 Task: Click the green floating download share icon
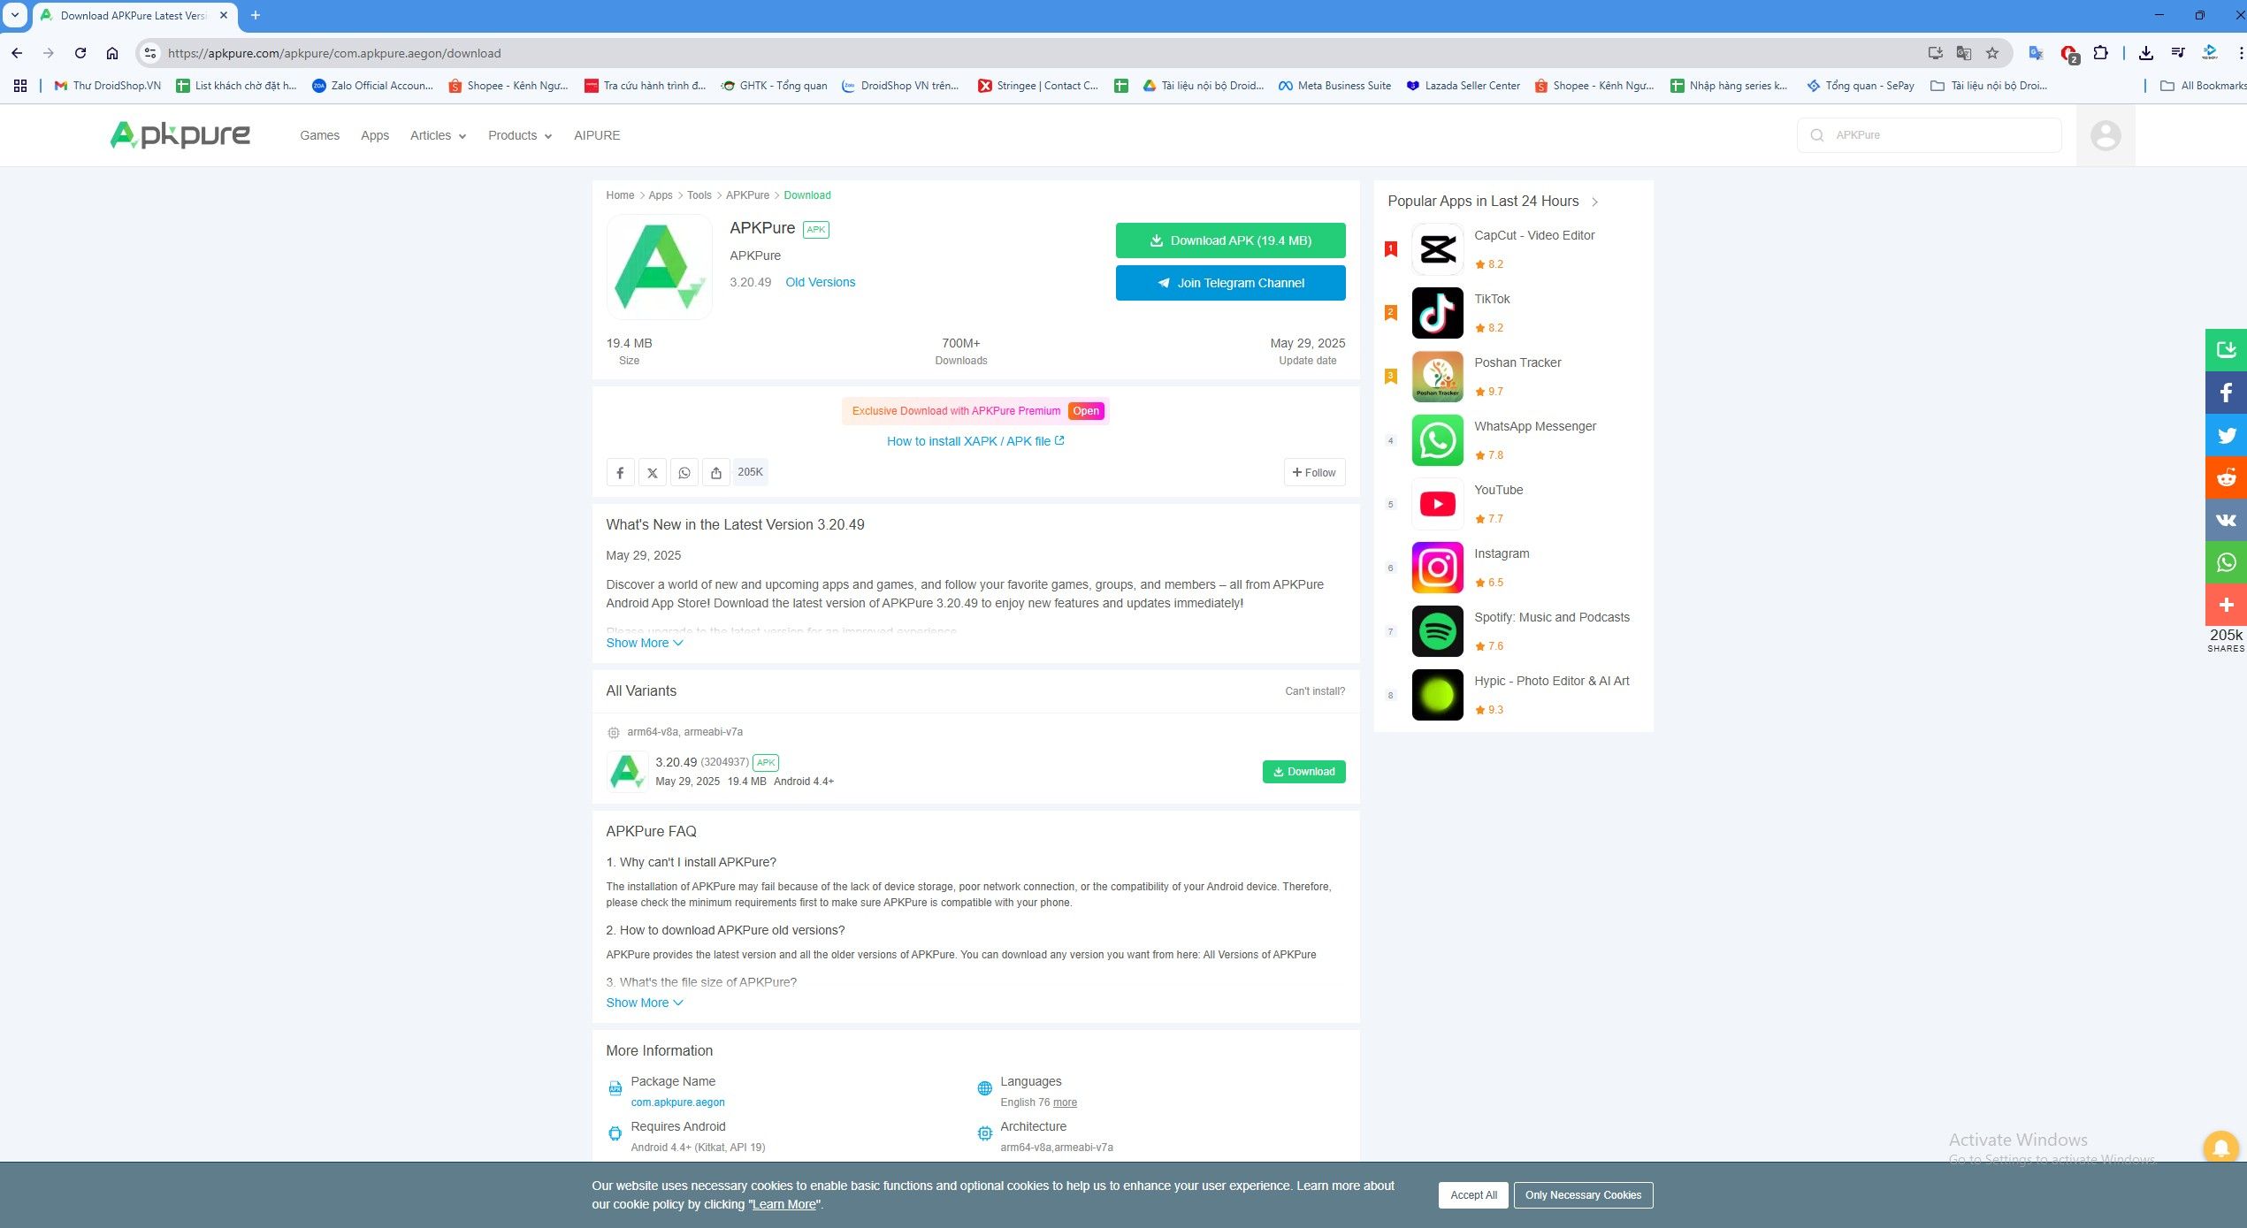point(2226,350)
